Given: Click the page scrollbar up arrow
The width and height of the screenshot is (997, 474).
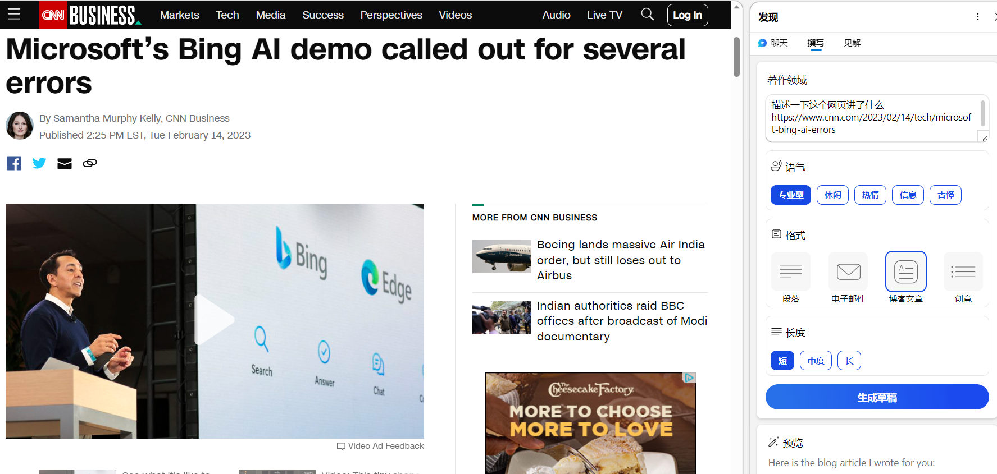Looking at the screenshot, I should (x=736, y=7).
